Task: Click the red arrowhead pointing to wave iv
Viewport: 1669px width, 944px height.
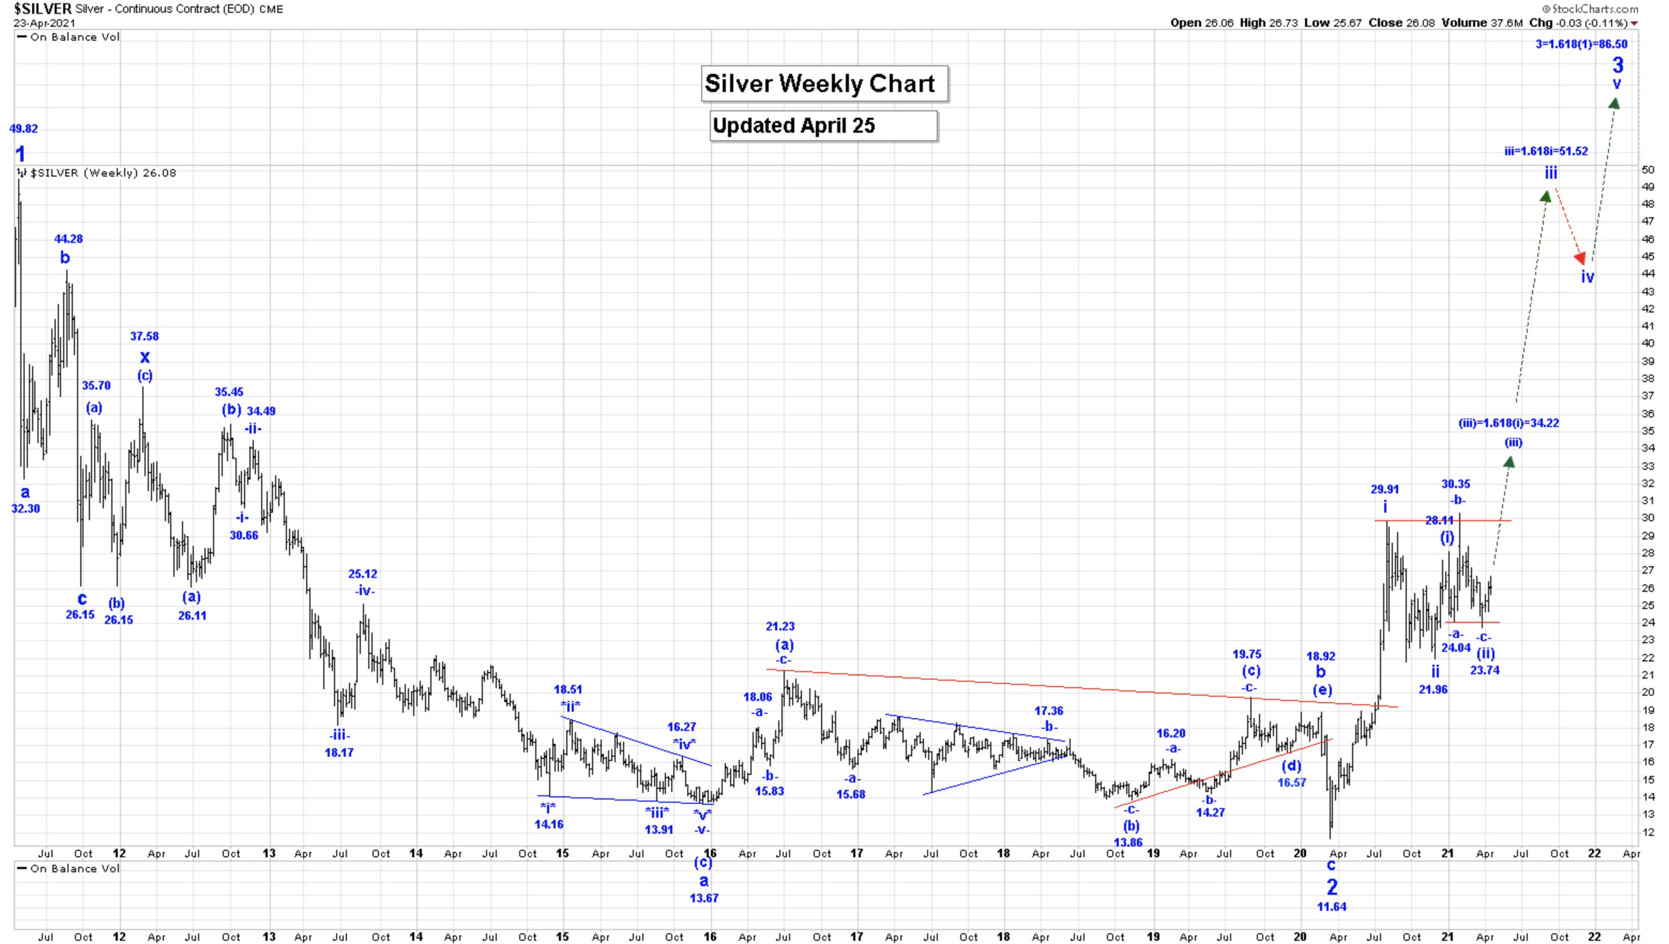Action: 1581,258
